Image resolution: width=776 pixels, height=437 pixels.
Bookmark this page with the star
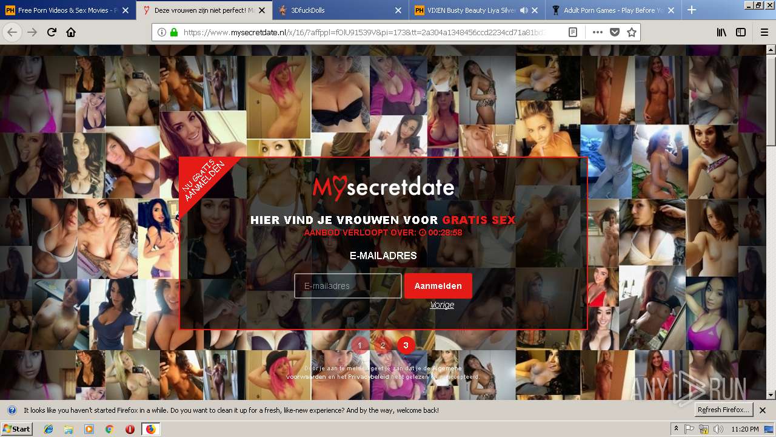click(631, 32)
